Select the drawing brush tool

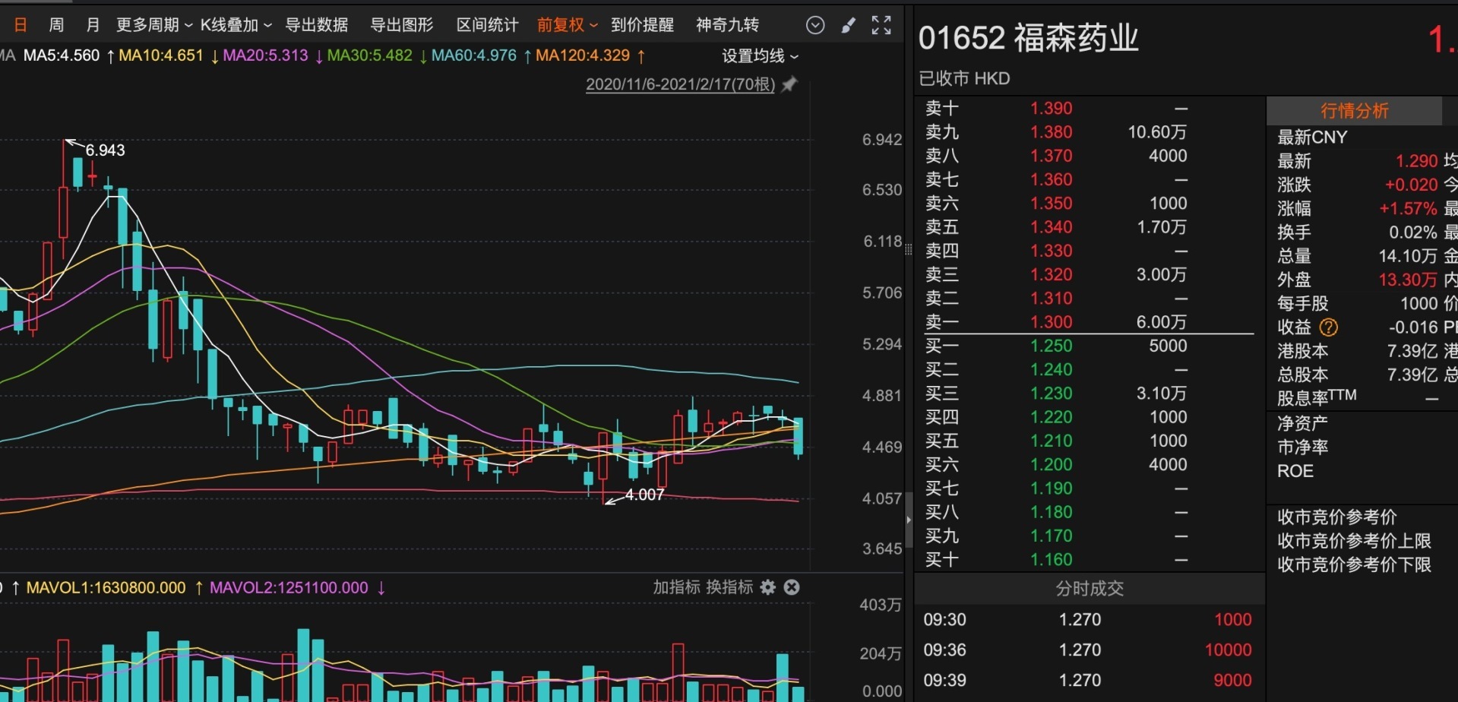click(849, 25)
